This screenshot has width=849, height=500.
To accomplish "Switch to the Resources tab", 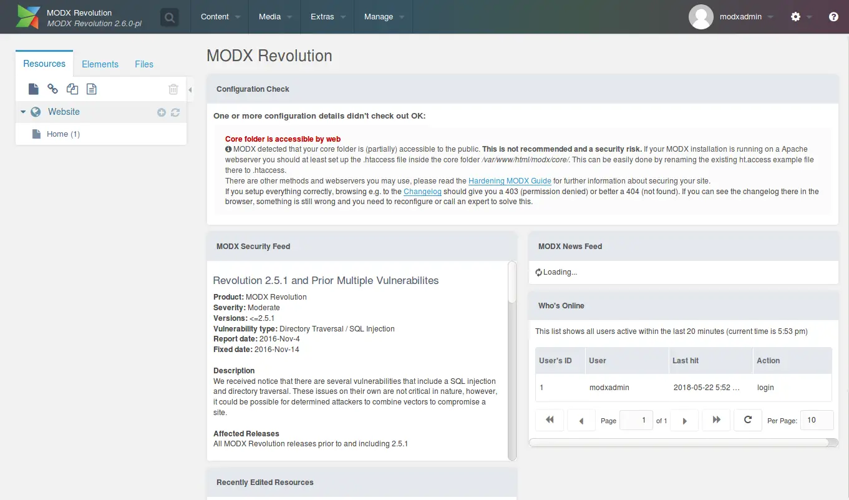I will pos(44,64).
